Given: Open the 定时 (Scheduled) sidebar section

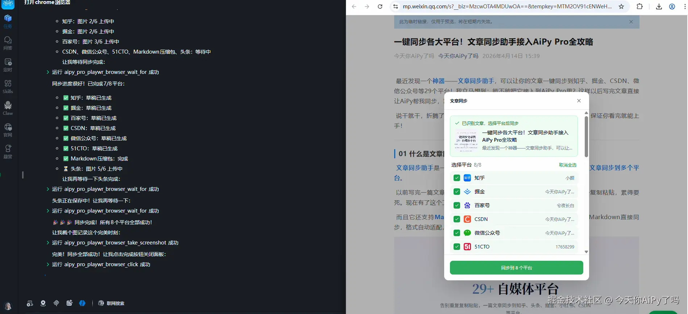Looking at the screenshot, I should coord(8,64).
